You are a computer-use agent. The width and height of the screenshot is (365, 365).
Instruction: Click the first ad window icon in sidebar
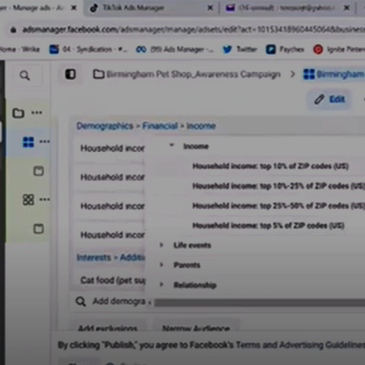(39, 171)
